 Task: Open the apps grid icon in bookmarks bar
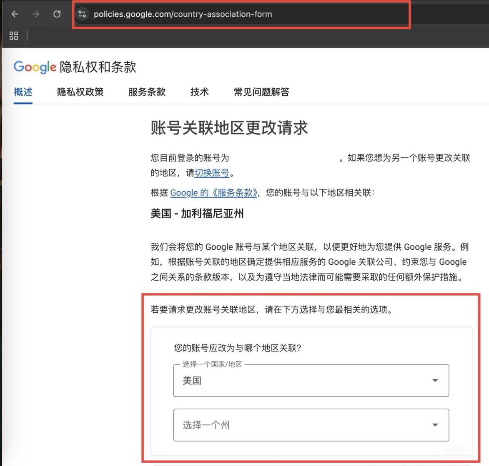(x=14, y=35)
